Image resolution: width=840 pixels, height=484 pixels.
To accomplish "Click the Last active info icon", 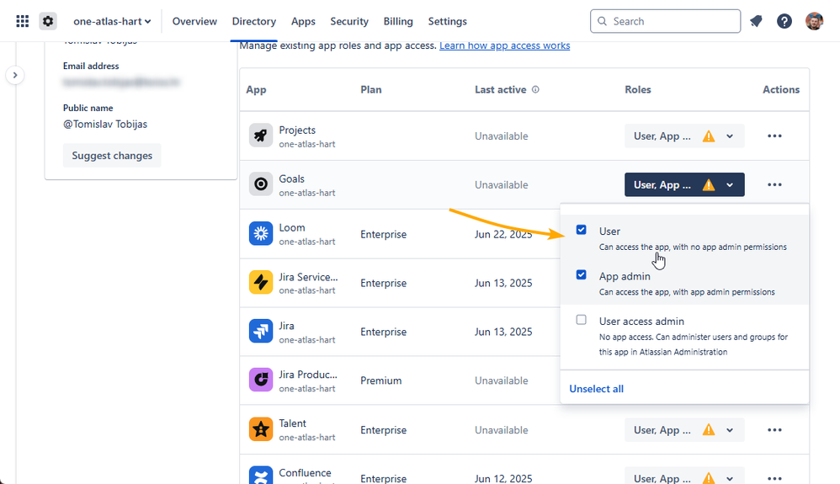I will [x=535, y=89].
